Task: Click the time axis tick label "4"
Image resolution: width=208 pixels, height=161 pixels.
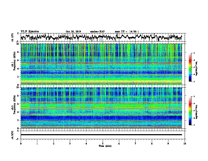Action: click(86, 144)
